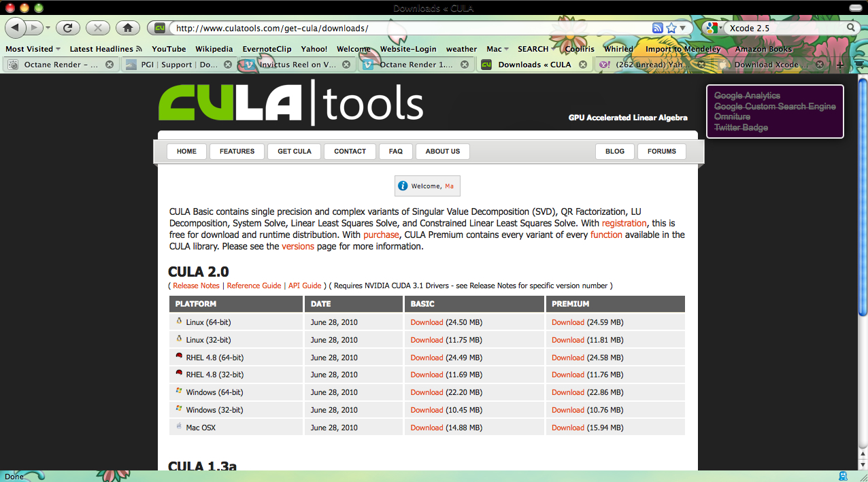Viewport: 868px width, 482px height.
Task: Click the search field containing Xcode 2.5
Action: coord(786,28)
